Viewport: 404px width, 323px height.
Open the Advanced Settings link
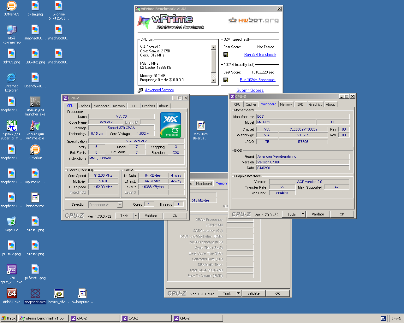point(159,90)
